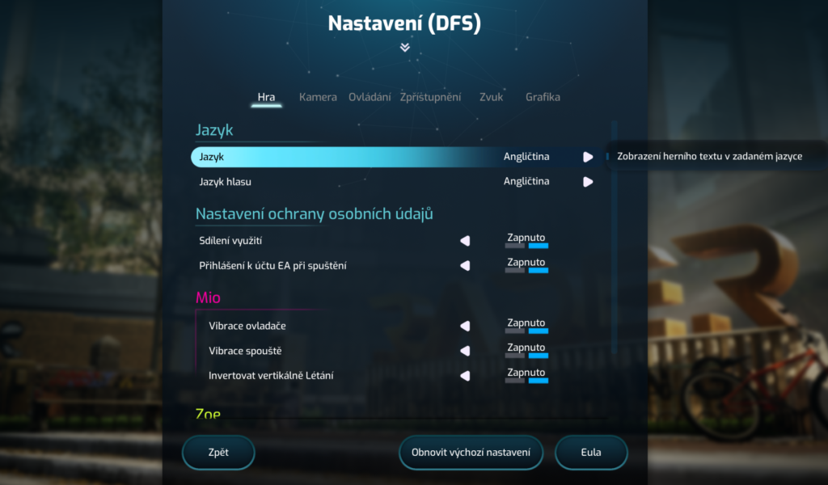Click the Přihlášení k účtu EA při spuštění label
828x485 pixels.
pos(272,265)
